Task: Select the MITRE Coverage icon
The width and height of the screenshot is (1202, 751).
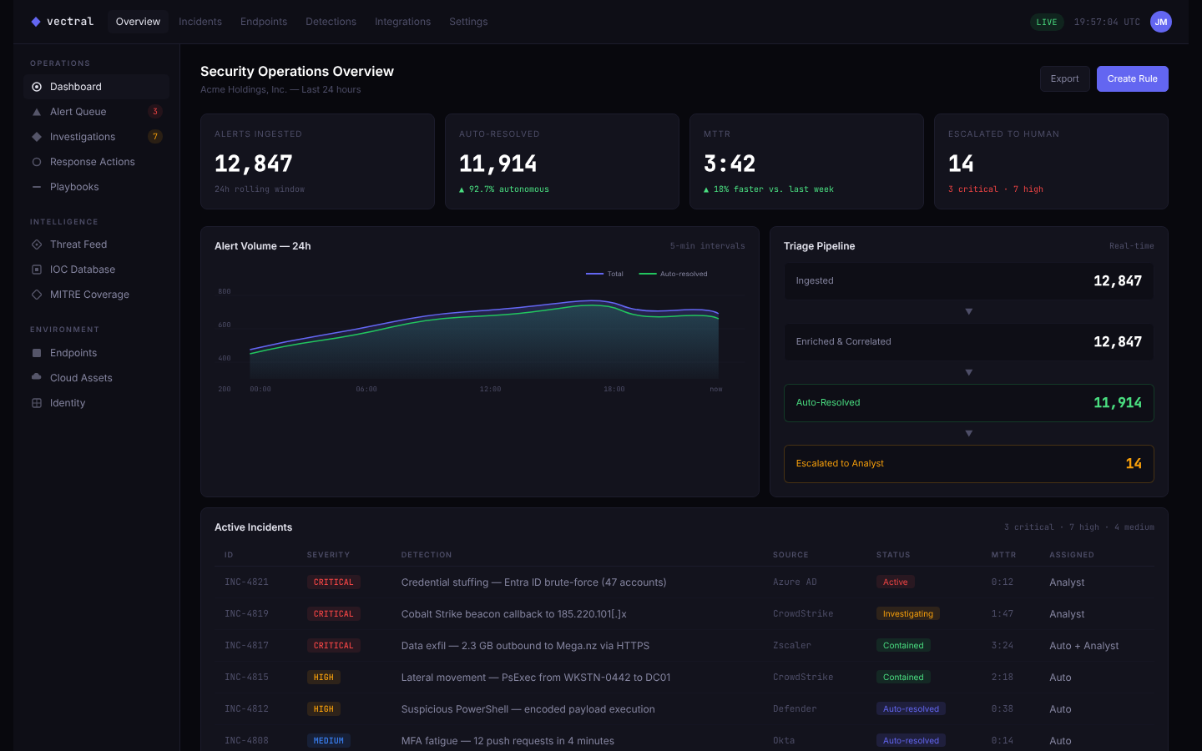Action: [x=37, y=295]
